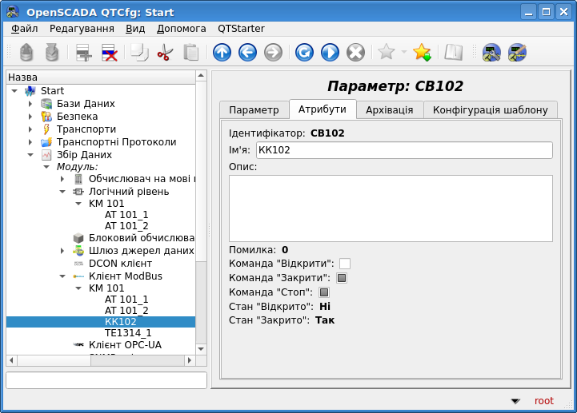The height and width of the screenshot is (413, 577).
Task: Click the root user label in status bar
Action: point(543,401)
